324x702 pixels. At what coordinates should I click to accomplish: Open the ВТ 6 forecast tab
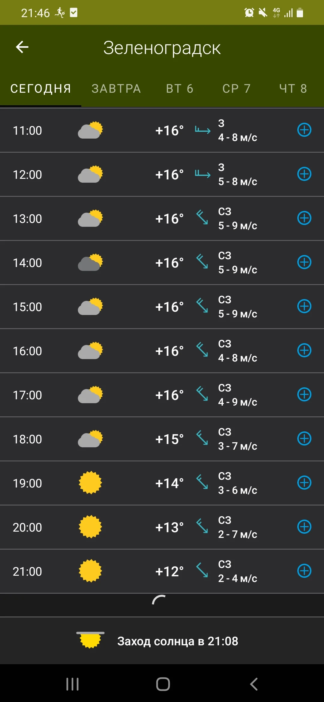pos(180,88)
